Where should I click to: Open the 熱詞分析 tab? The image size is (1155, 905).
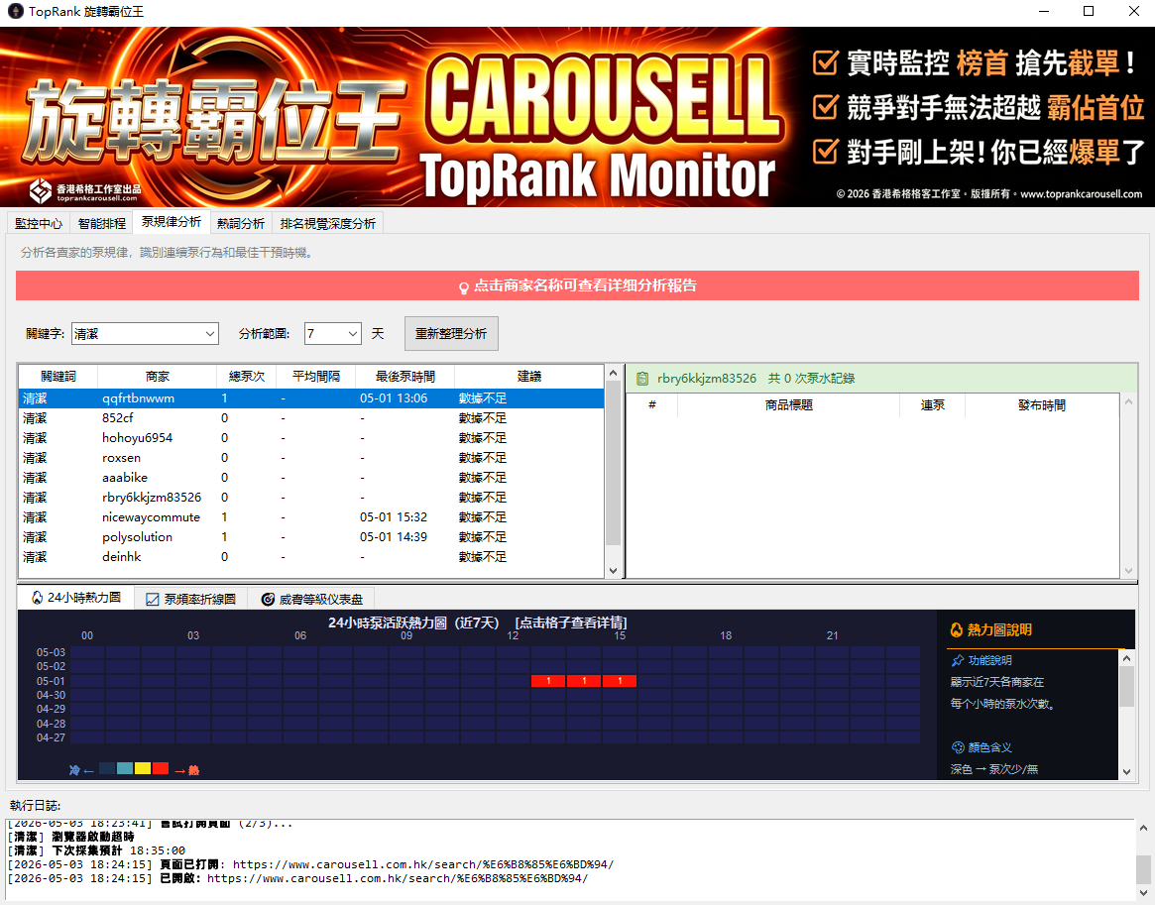click(240, 223)
